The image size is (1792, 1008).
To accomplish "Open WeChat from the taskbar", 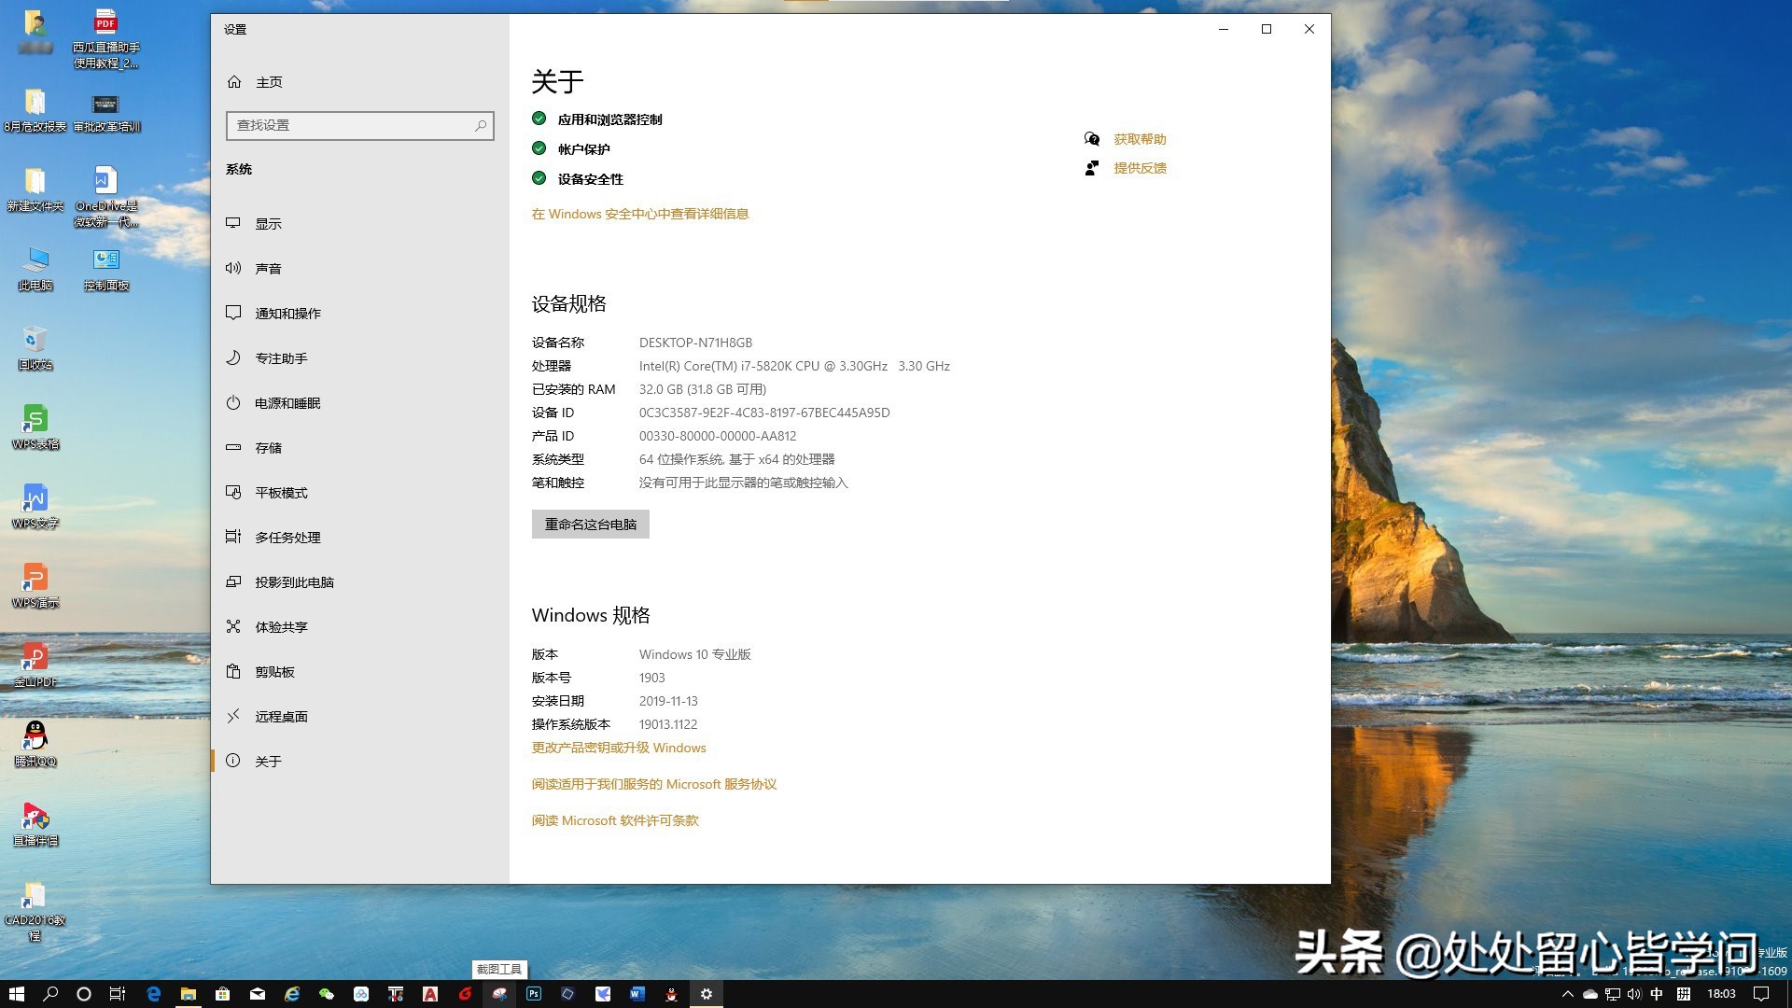I will coord(325,994).
